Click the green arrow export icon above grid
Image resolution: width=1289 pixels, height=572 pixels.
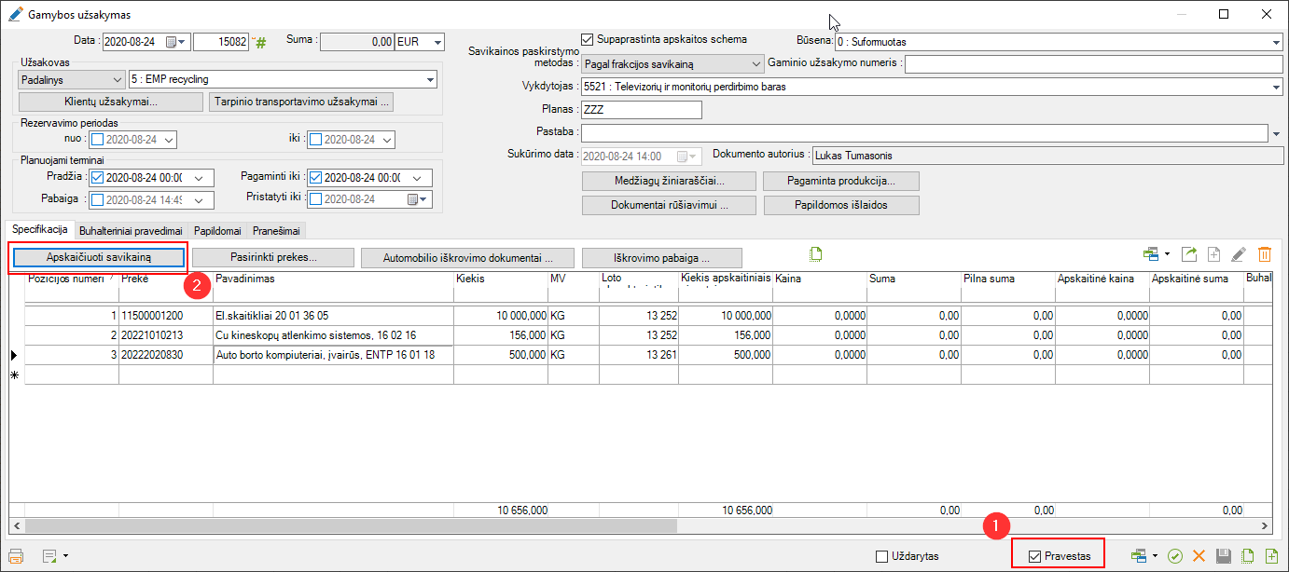1189,254
